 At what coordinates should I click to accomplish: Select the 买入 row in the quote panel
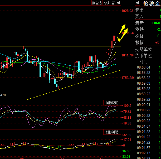pos(139,17)
